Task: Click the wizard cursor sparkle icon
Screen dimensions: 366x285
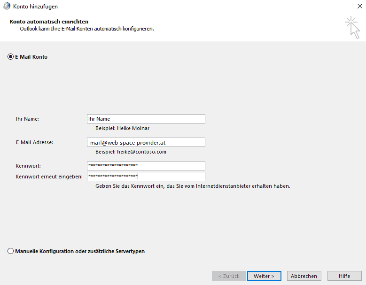Action: click(x=352, y=27)
